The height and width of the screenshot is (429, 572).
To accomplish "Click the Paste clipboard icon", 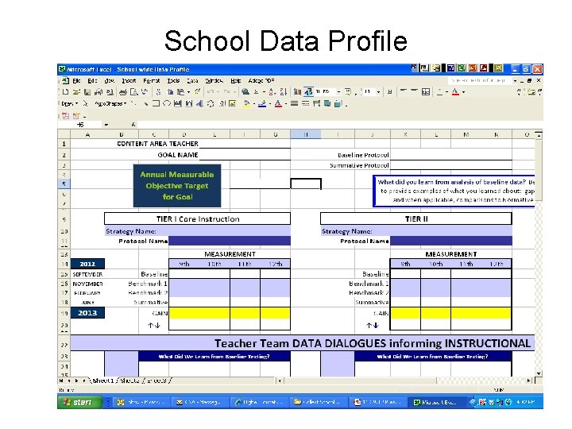I will (180, 92).
